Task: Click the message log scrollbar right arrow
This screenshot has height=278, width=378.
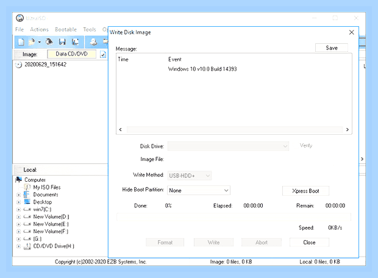Action: click(x=348, y=129)
